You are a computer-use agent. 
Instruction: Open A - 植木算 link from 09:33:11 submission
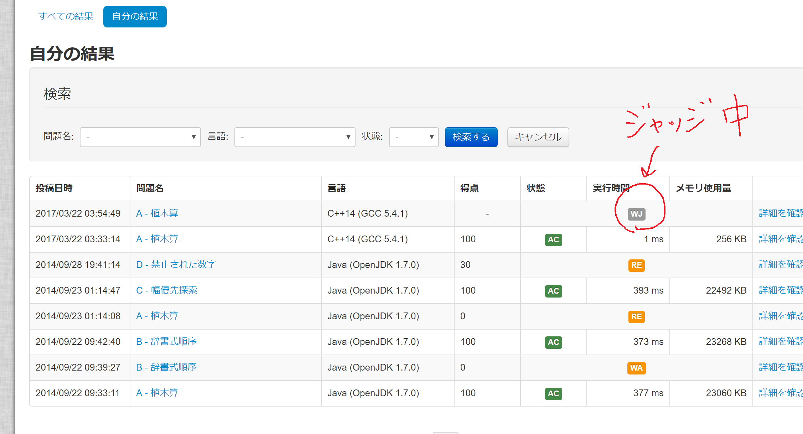[x=157, y=393]
